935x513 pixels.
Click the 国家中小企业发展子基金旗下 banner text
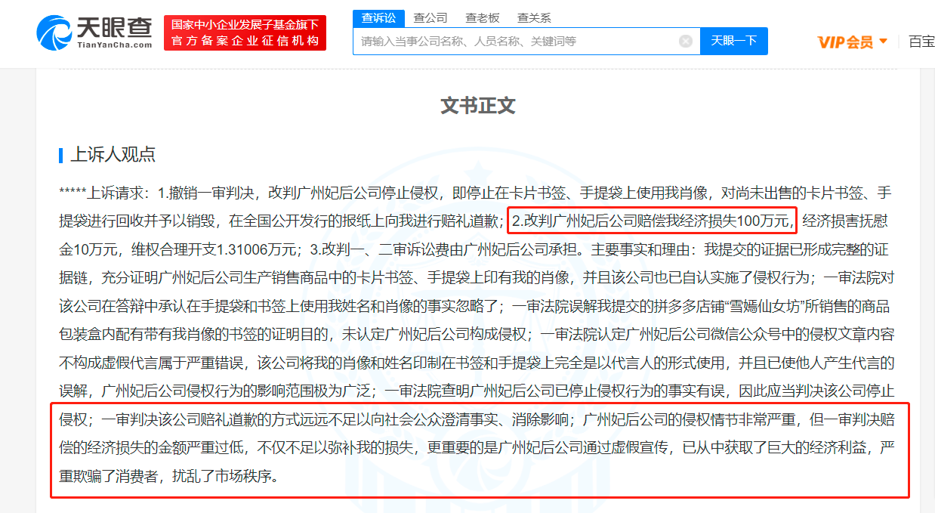point(245,23)
